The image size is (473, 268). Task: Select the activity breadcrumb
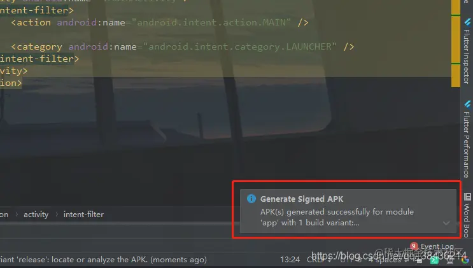36,215
